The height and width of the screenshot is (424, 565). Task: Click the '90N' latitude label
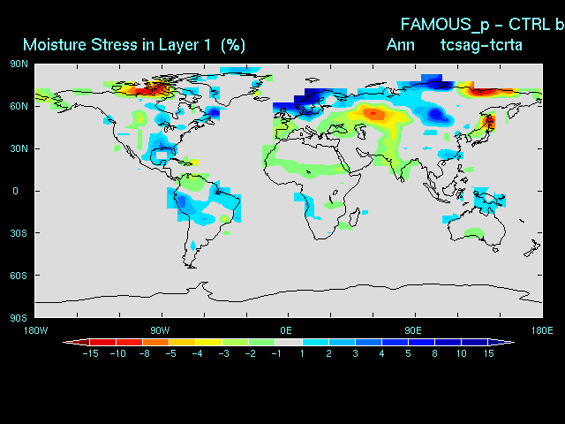click(19, 64)
